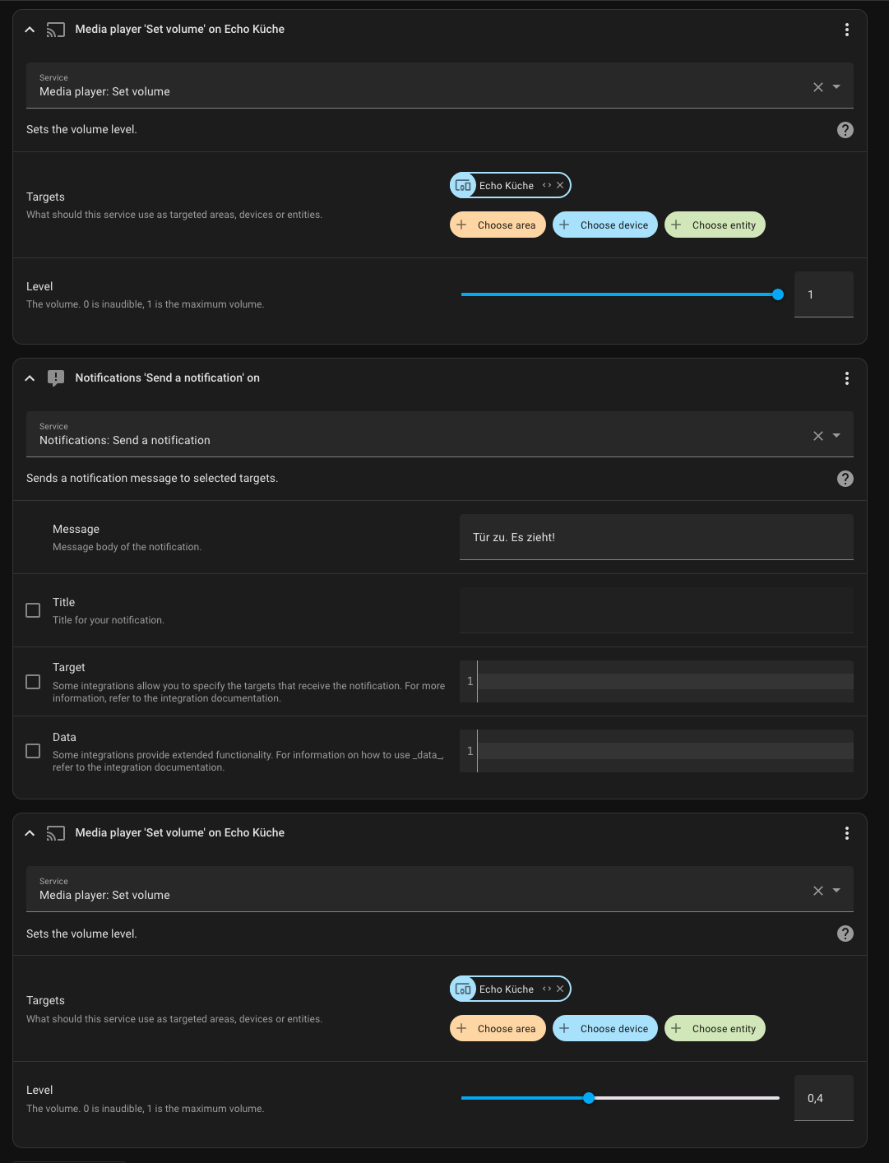Click 'Choose entity' in first action targets
The height and width of the screenshot is (1163, 889).
click(715, 225)
